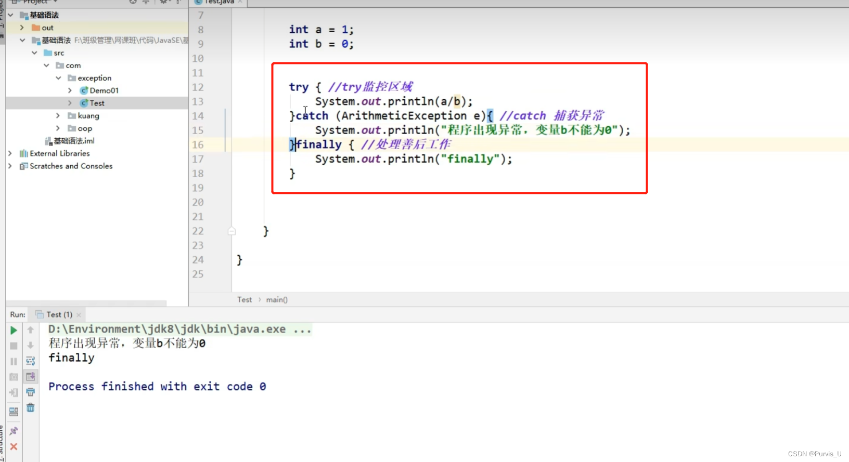This screenshot has height=462, width=849.
Task: Click the Print console output icon
Action: point(31,392)
